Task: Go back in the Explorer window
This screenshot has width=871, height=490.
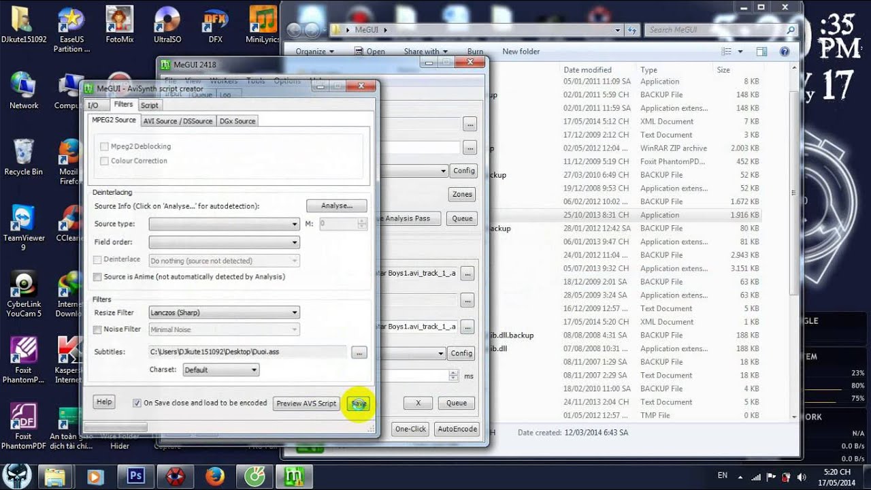Action: pos(294,30)
